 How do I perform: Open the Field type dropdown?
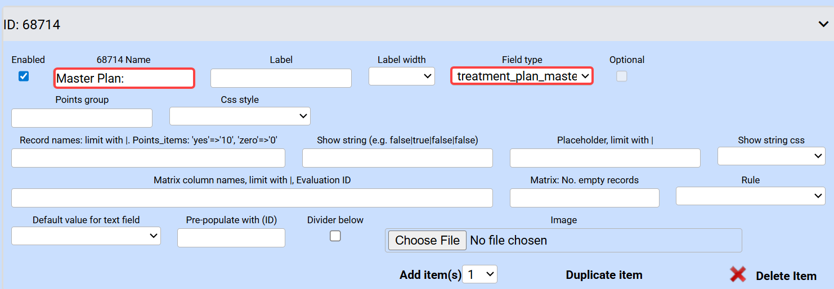tap(522, 76)
